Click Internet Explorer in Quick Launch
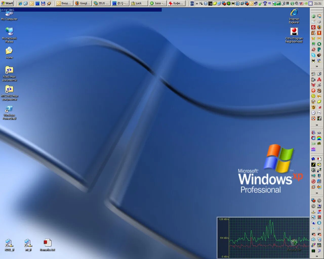 pos(20,3)
